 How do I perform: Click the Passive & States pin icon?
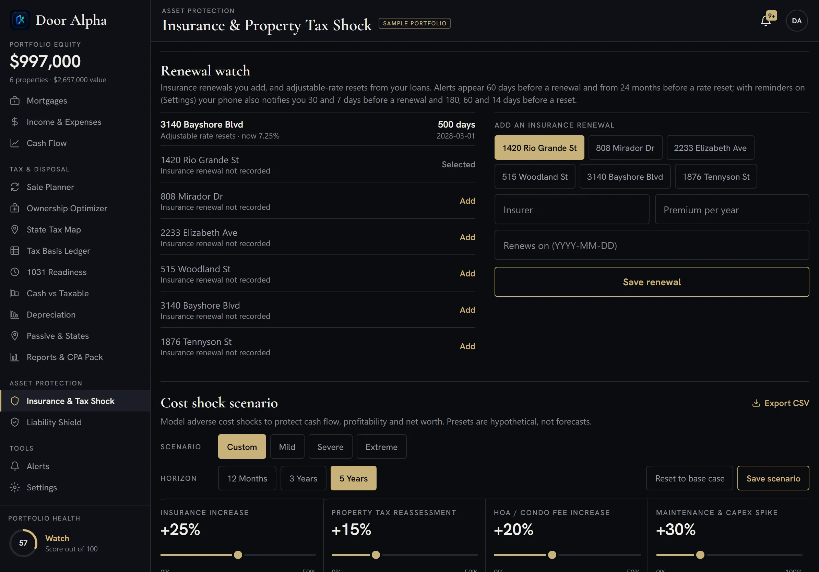tap(15, 336)
